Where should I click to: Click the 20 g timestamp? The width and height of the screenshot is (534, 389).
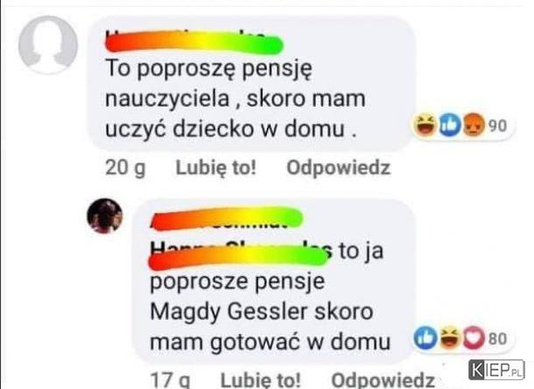pyautogui.click(x=125, y=169)
